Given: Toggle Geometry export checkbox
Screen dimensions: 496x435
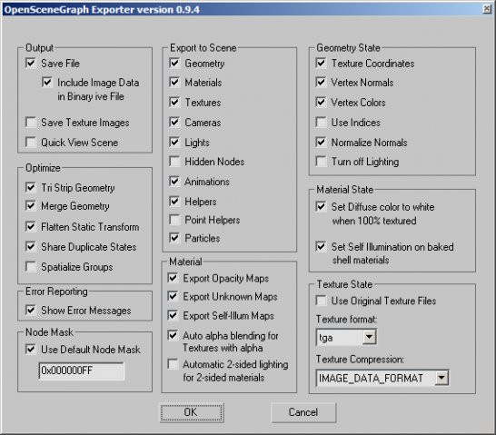Looking at the screenshot, I should [174, 63].
